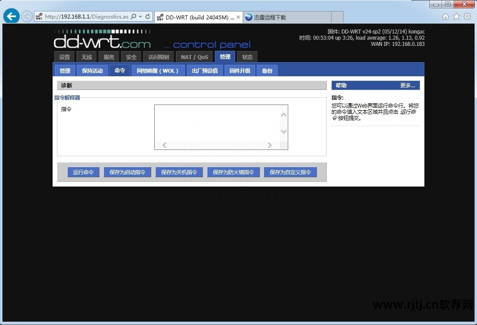Image resolution: width=477 pixels, height=325 pixels.
Task: Close the DD-WRT browser tab
Action: click(x=238, y=17)
